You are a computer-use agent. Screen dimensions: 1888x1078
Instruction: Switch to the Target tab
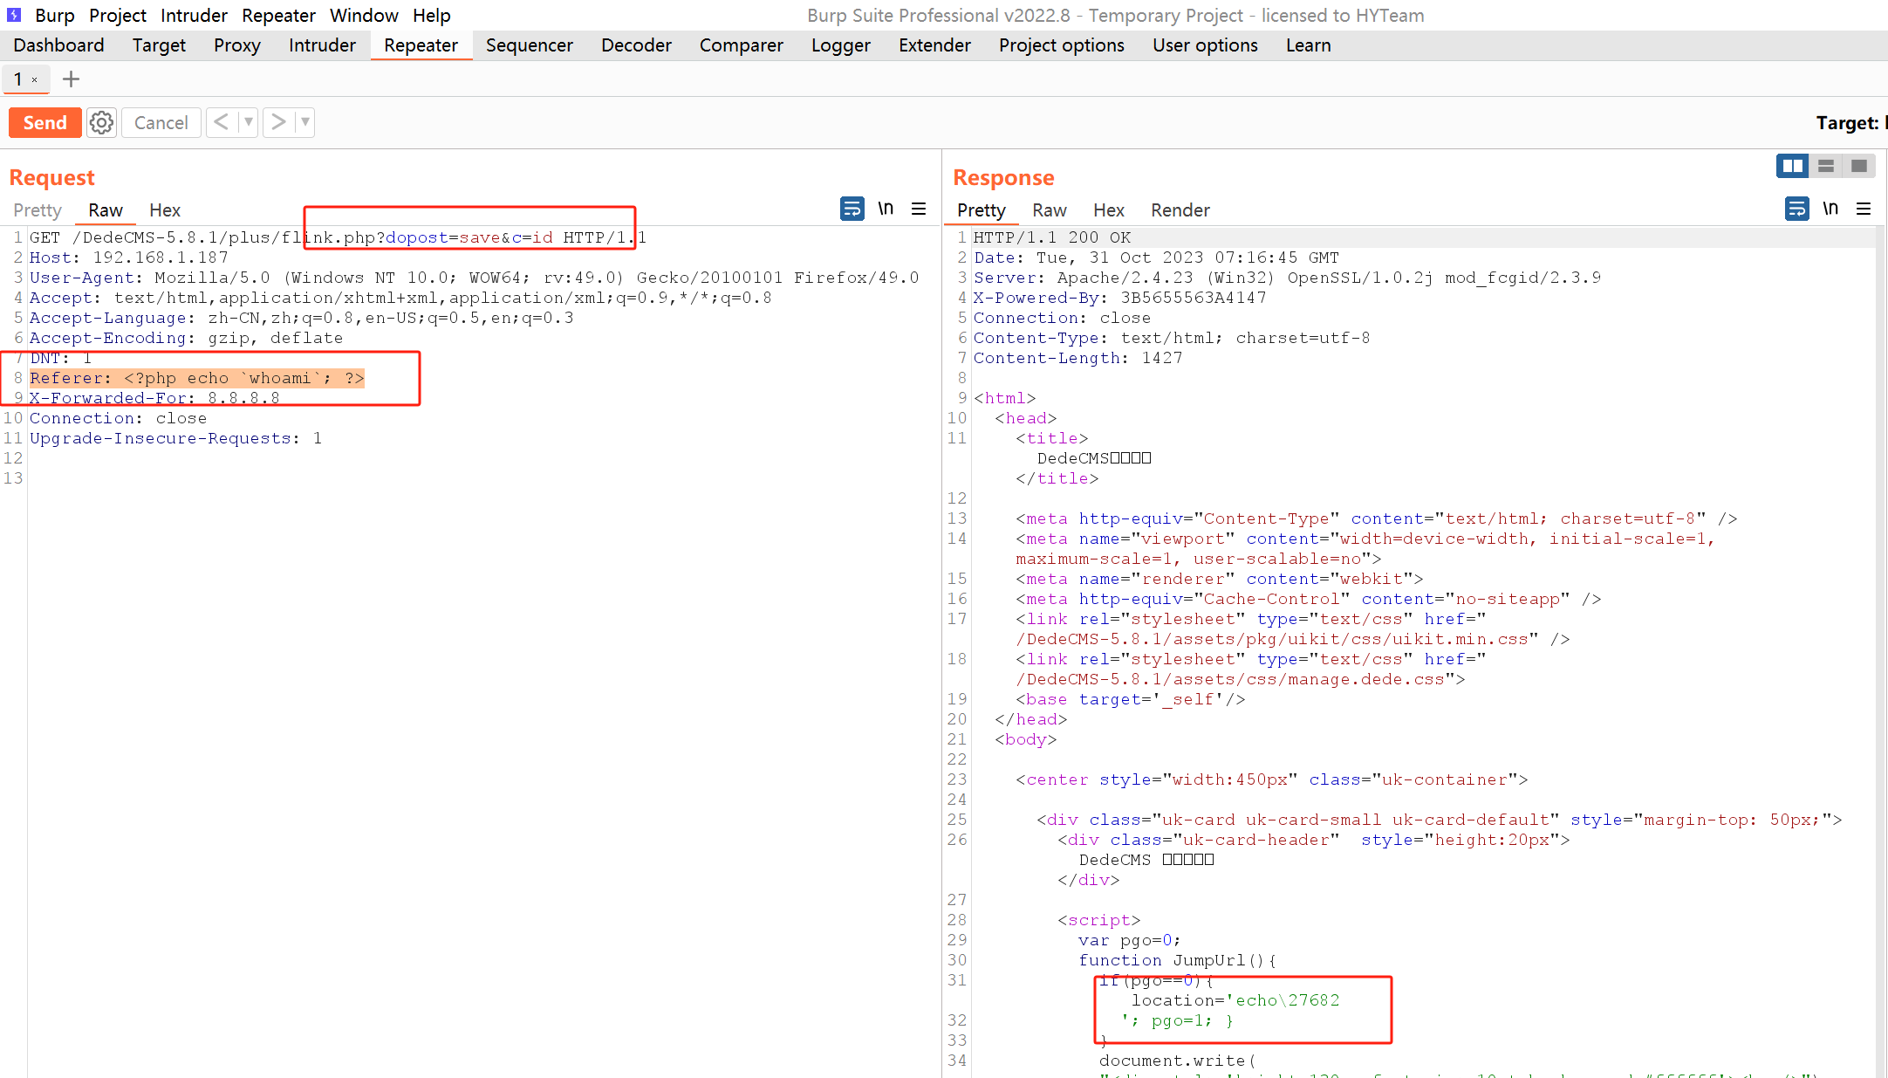click(159, 45)
